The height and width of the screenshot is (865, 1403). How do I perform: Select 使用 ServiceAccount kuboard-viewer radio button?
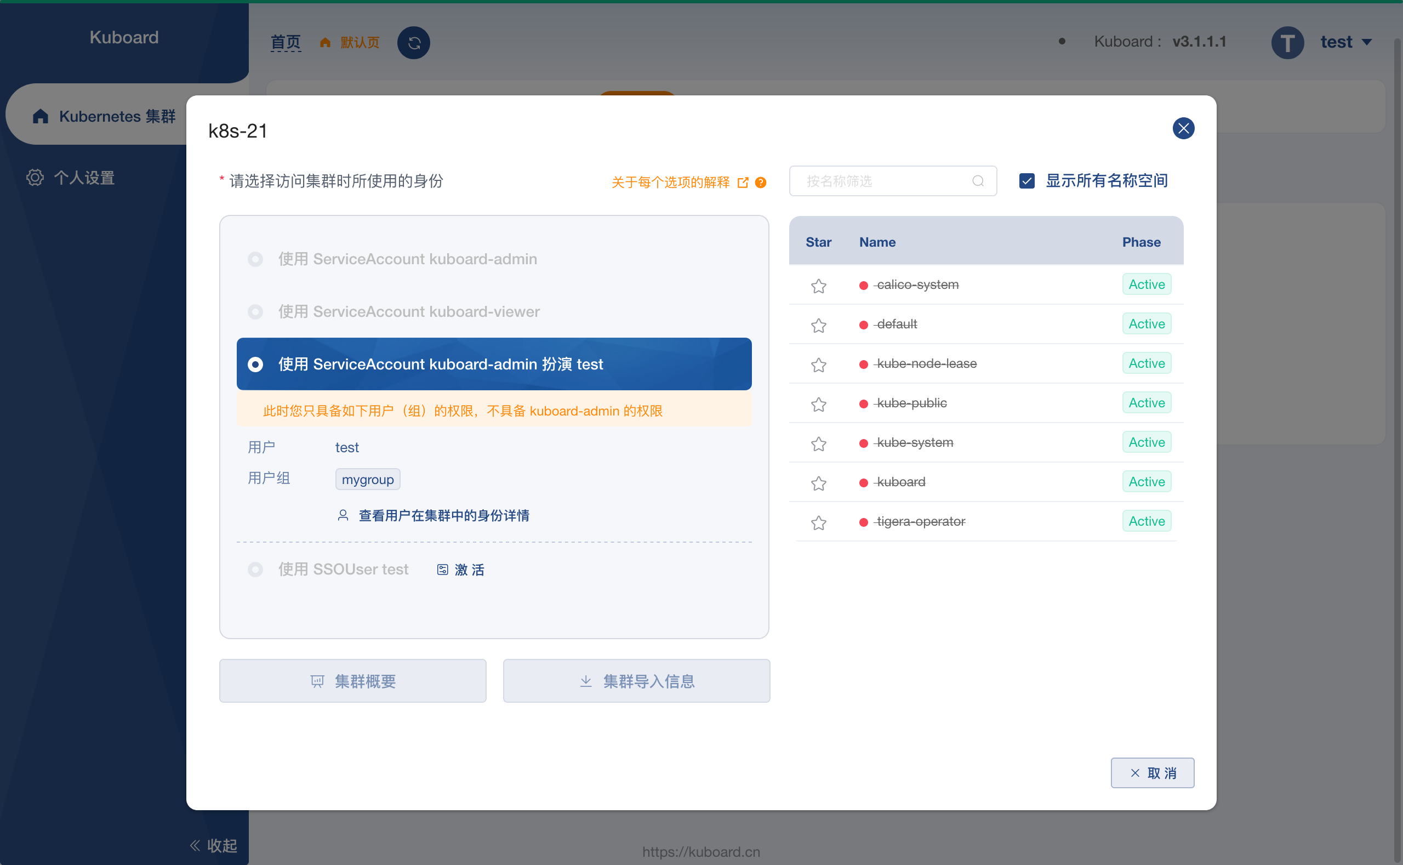254,312
